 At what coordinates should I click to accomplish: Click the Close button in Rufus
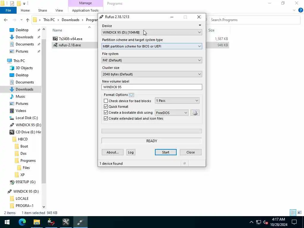pos(191,152)
